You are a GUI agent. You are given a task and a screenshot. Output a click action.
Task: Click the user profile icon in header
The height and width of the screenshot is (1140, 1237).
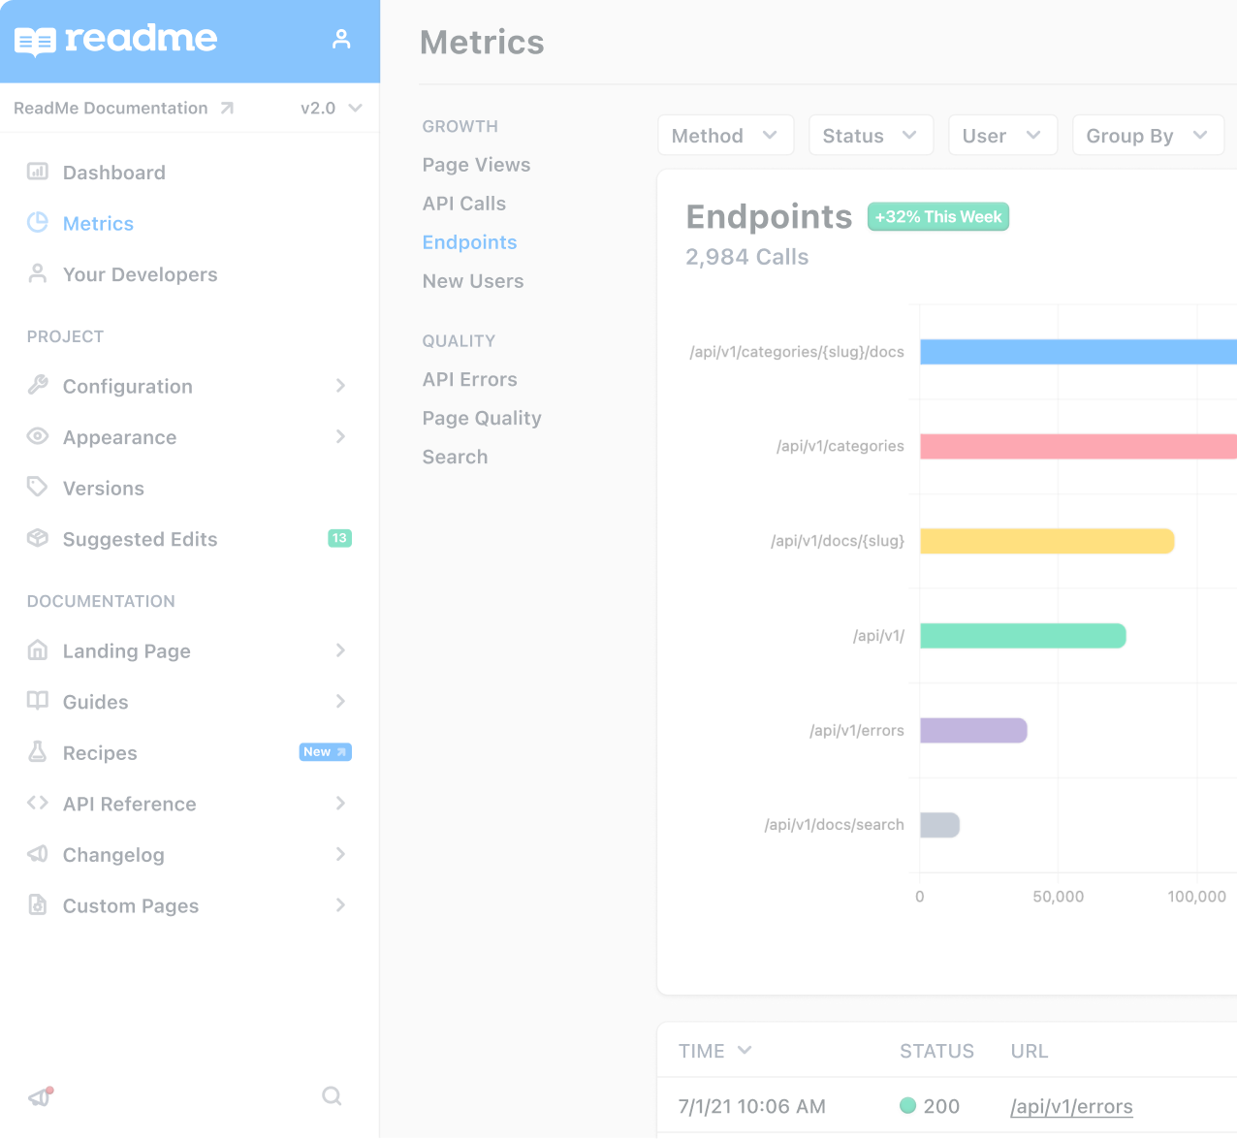tap(341, 39)
